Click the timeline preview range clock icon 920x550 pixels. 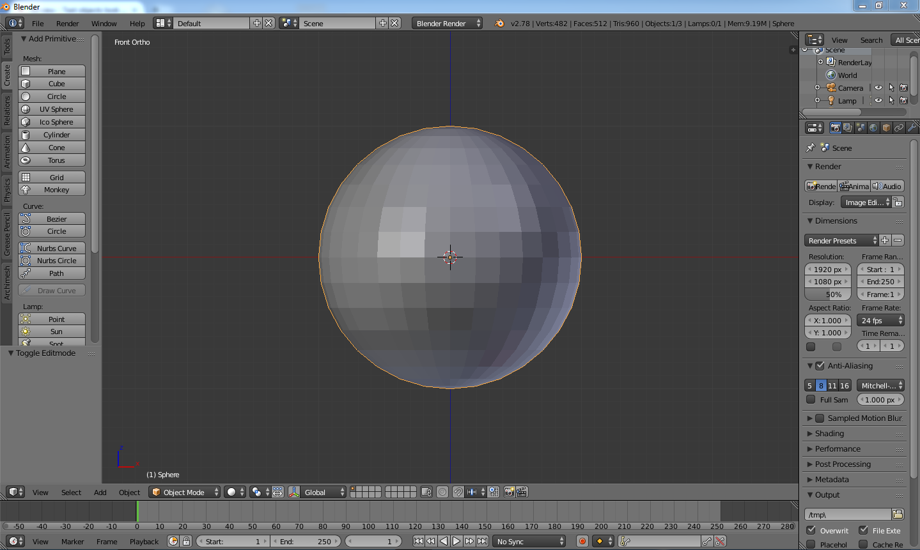click(173, 541)
